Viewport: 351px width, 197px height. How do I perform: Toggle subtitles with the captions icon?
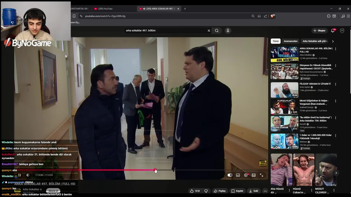coord(238,175)
